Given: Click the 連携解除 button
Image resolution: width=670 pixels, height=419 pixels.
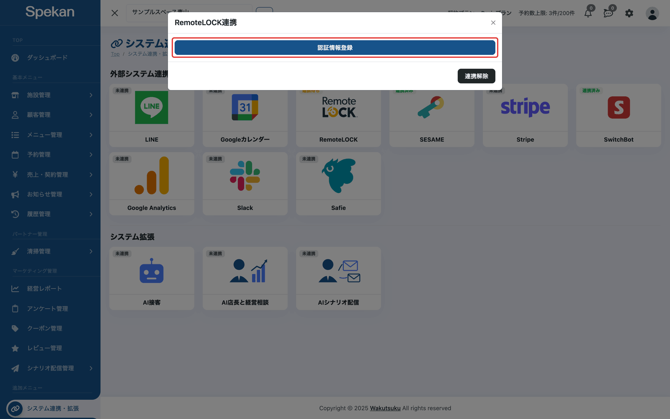Looking at the screenshot, I should pyautogui.click(x=476, y=76).
